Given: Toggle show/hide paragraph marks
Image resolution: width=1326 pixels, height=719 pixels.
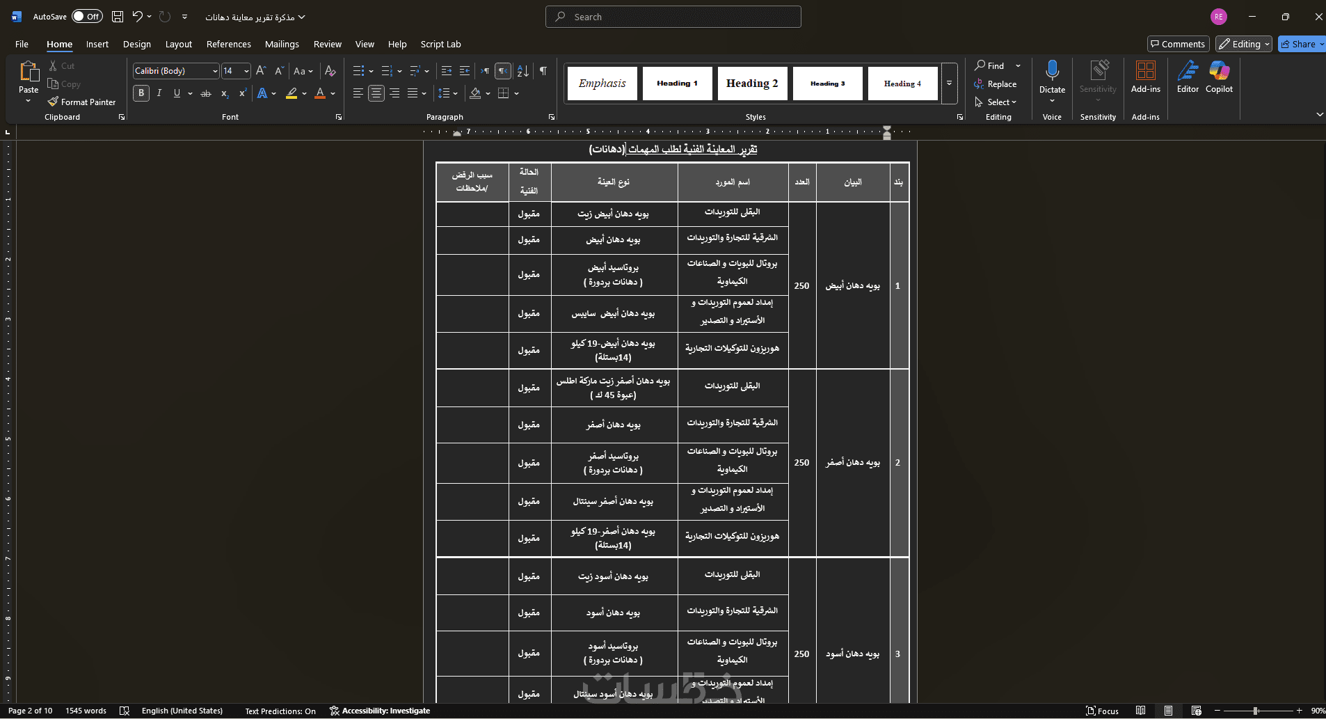Looking at the screenshot, I should [x=543, y=71].
